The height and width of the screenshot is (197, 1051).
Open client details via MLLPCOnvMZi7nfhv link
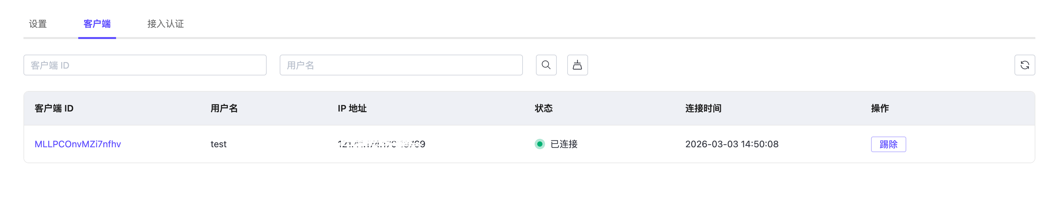tap(78, 144)
